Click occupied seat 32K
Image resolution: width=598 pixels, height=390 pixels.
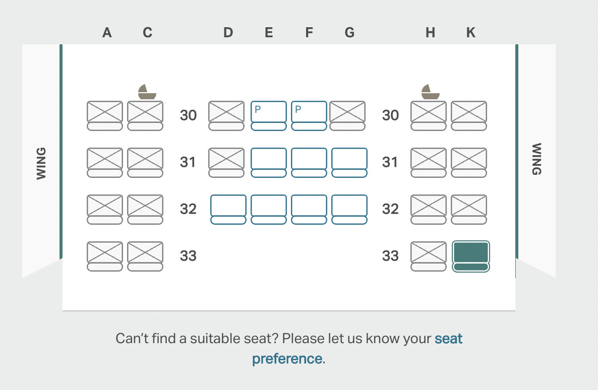(x=469, y=210)
